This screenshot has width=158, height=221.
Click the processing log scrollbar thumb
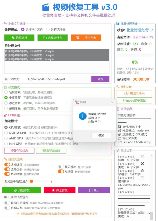click(152, 216)
